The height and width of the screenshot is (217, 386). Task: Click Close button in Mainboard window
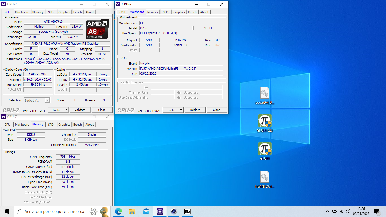(216, 110)
